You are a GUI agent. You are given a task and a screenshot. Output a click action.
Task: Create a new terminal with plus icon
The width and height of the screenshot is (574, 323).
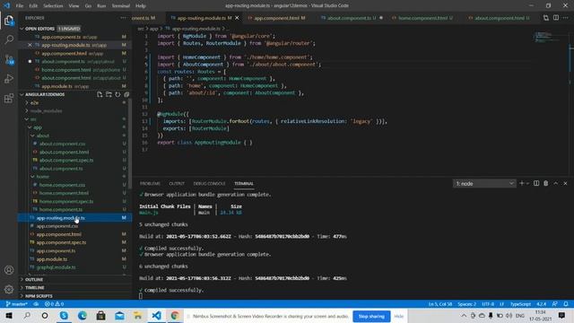coord(521,183)
